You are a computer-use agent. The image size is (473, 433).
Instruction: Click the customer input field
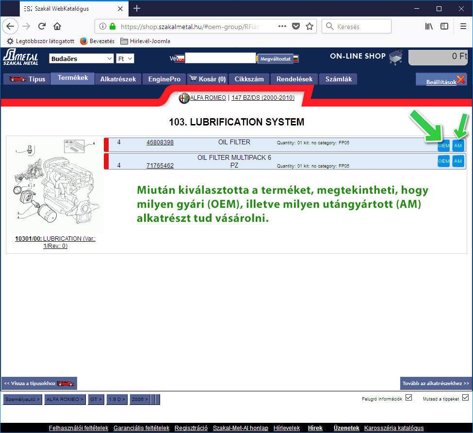click(220, 58)
